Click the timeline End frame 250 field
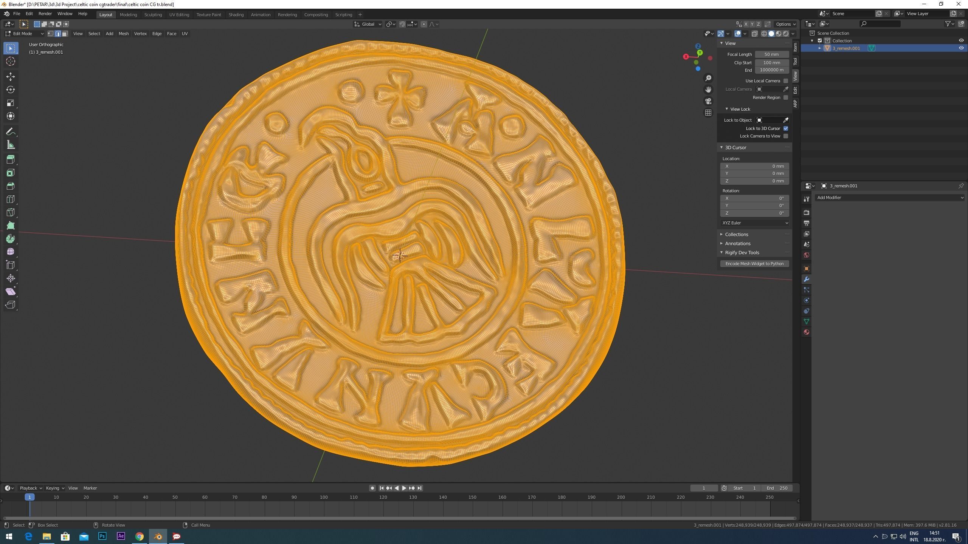The width and height of the screenshot is (968, 544). pos(777,488)
